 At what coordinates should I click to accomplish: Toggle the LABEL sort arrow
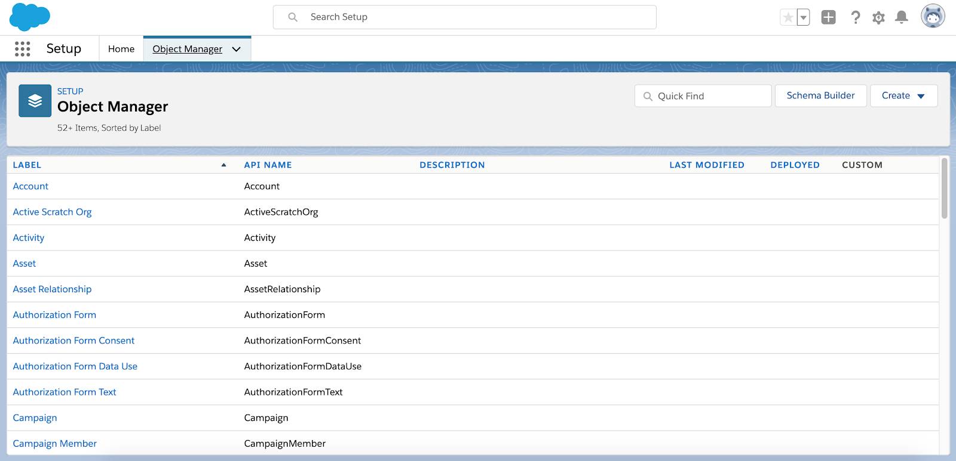(x=223, y=165)
